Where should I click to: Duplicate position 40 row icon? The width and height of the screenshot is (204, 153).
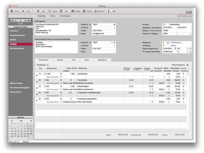(183, 96)
